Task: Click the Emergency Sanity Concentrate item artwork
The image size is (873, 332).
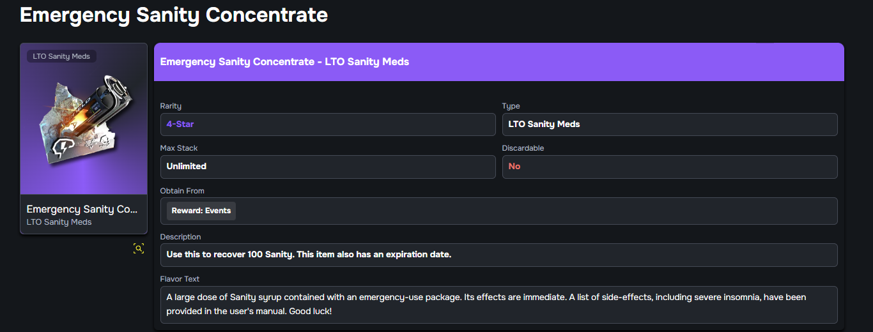Action: click(84, 125)
